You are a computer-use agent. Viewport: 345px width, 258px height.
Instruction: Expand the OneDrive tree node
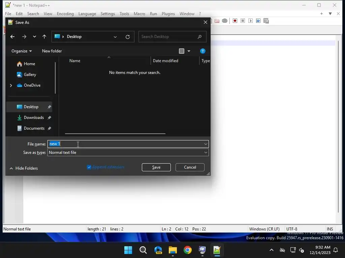(11, 85)
